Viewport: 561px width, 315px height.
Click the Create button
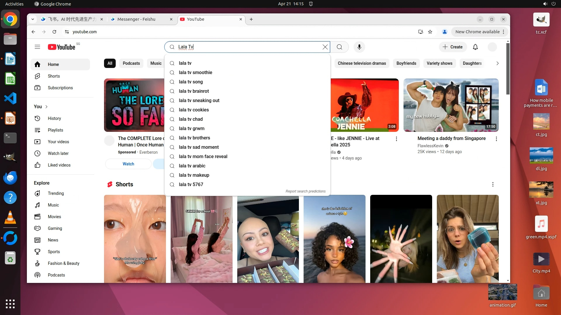pyautogui.click(x=453, y=47)
